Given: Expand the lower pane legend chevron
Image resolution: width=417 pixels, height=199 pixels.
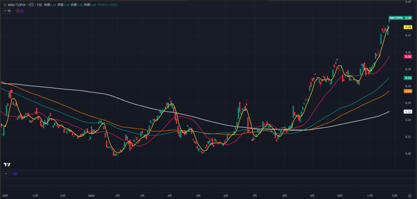Looking at the screenshot, I should click(x=6, y=173).
